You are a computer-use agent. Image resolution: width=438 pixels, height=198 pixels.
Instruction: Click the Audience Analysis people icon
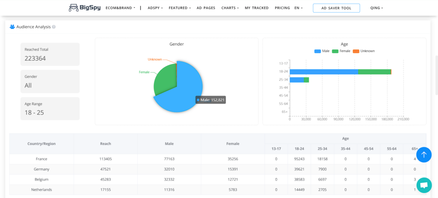12,27
